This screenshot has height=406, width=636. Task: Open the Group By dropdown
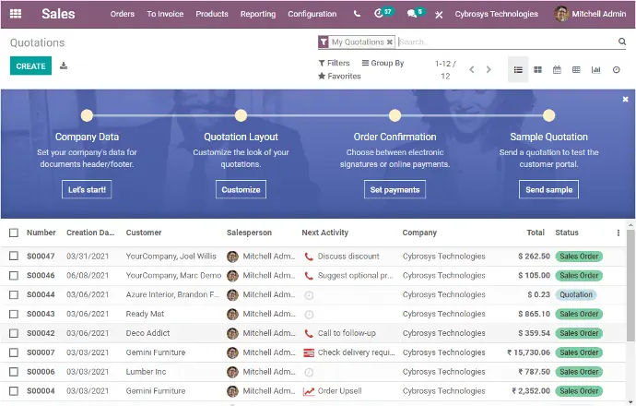tap(383, 63)
